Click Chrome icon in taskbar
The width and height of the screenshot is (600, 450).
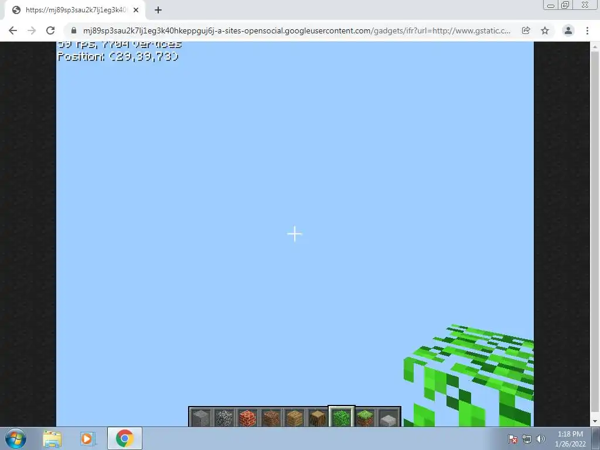124,438
